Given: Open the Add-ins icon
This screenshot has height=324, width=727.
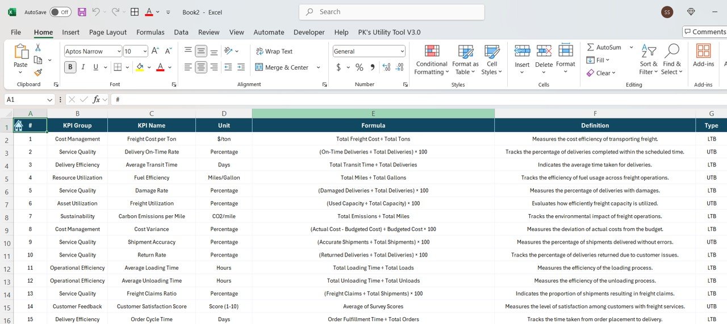Looking at the screenshot, I should pos(703,56).
